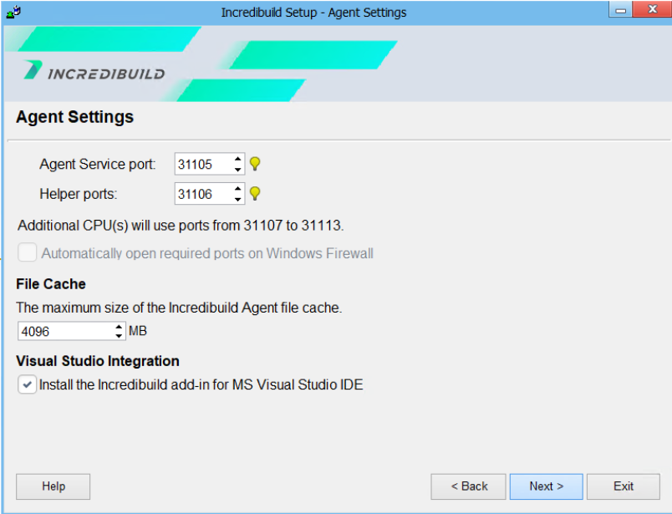Click the setup icon in the title bar
This screenshot has height=514, width=672.
(13, 13)
